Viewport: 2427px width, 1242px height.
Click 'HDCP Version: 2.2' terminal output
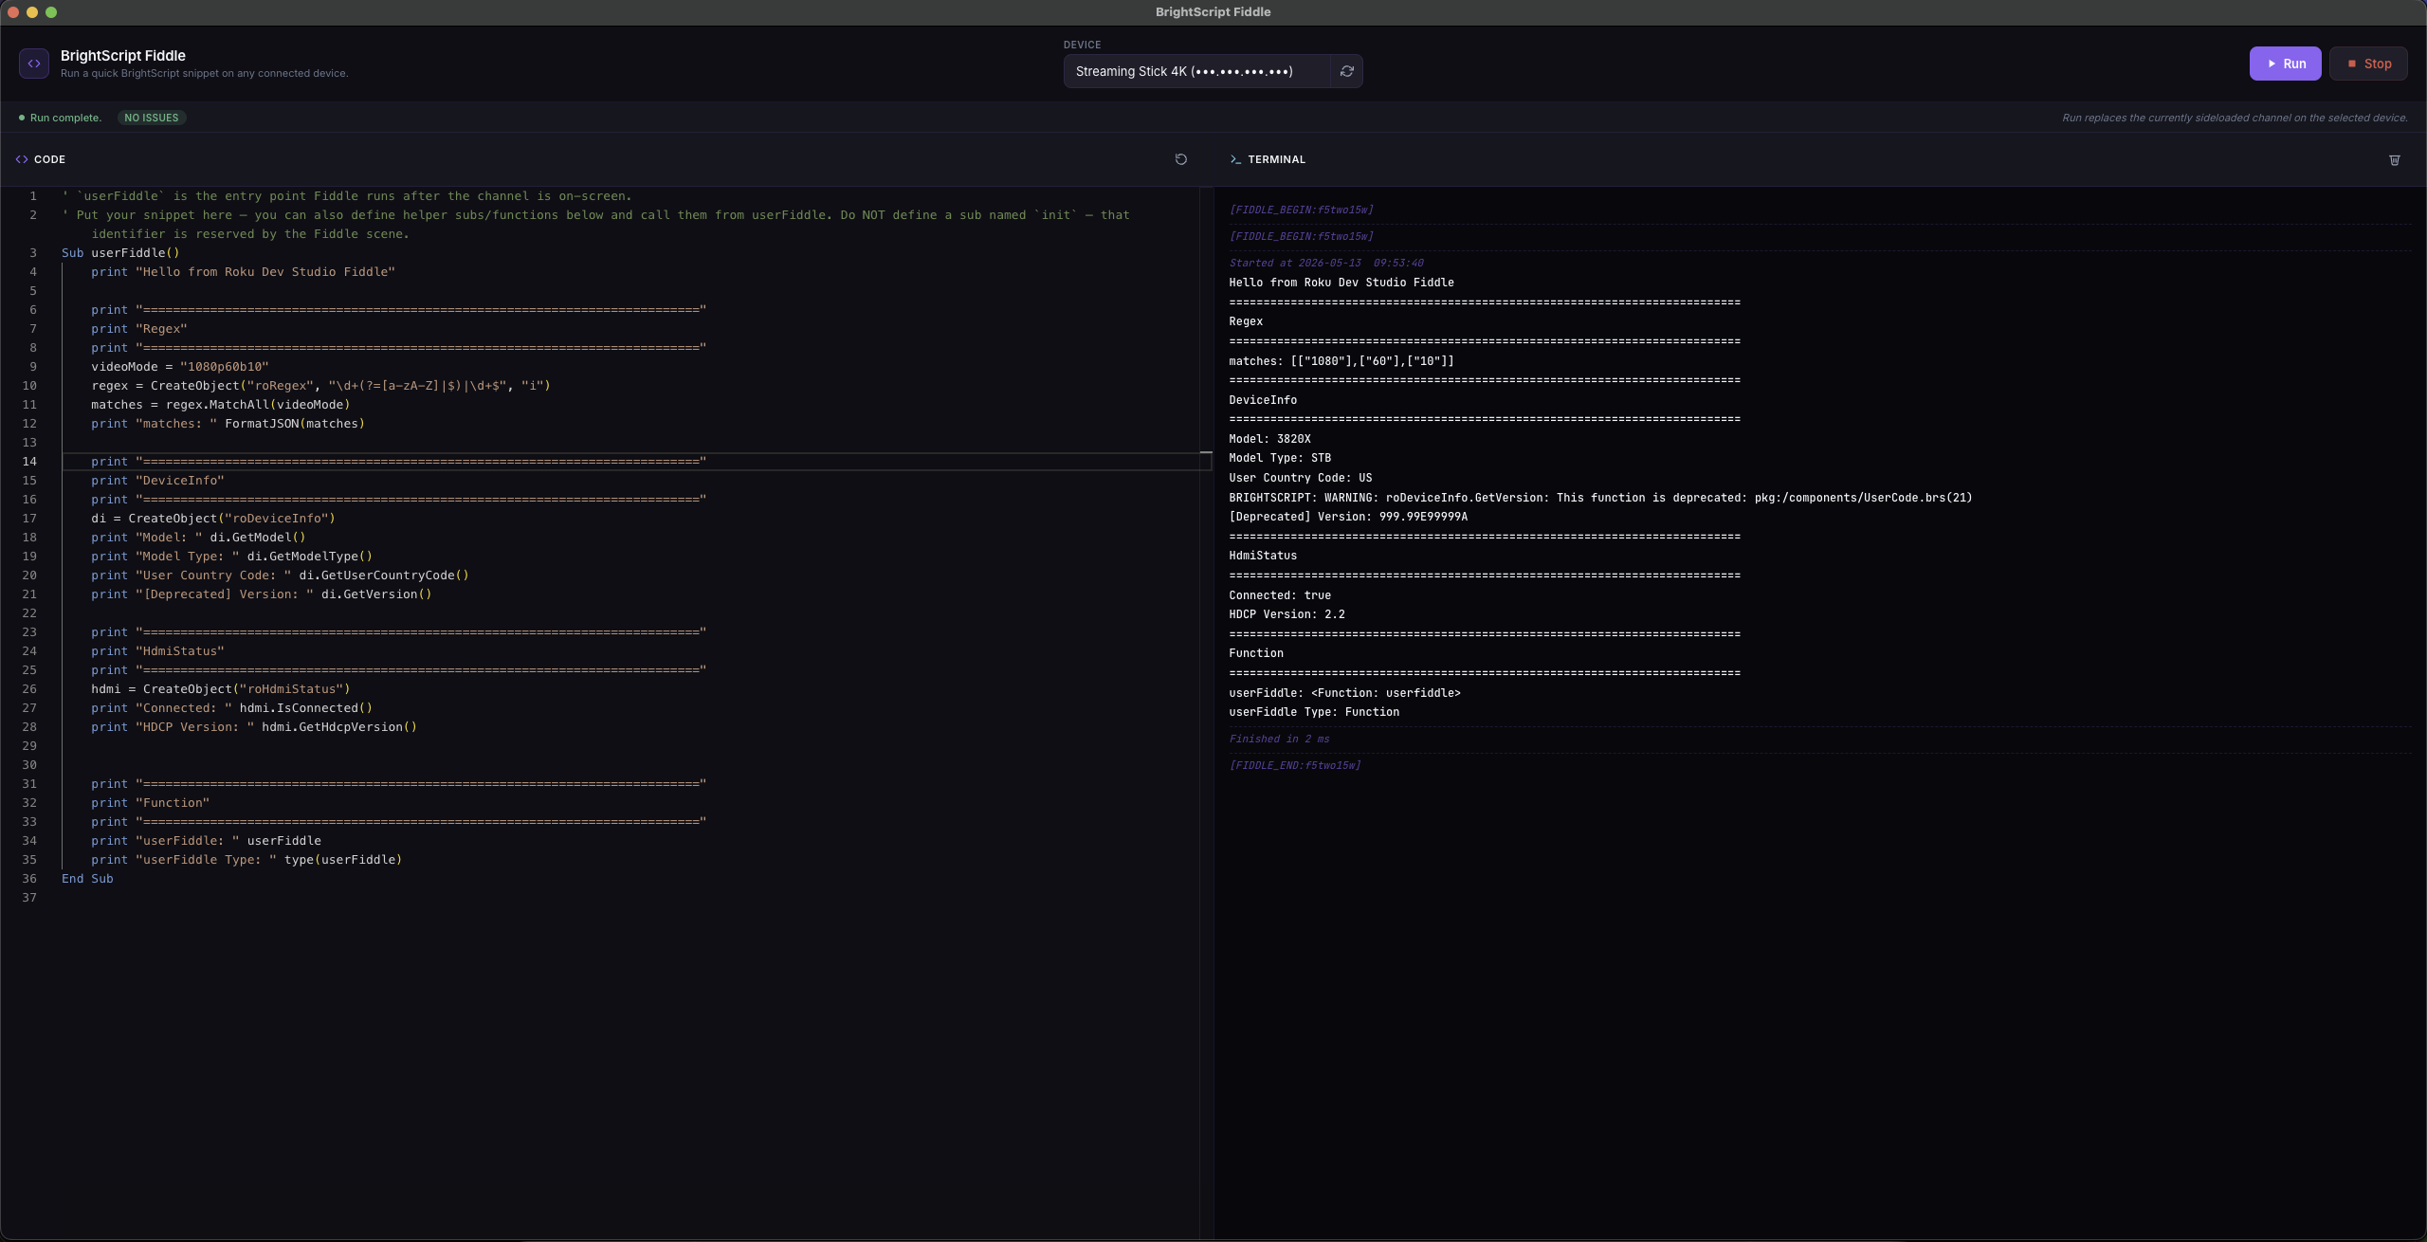point(1286,614)
